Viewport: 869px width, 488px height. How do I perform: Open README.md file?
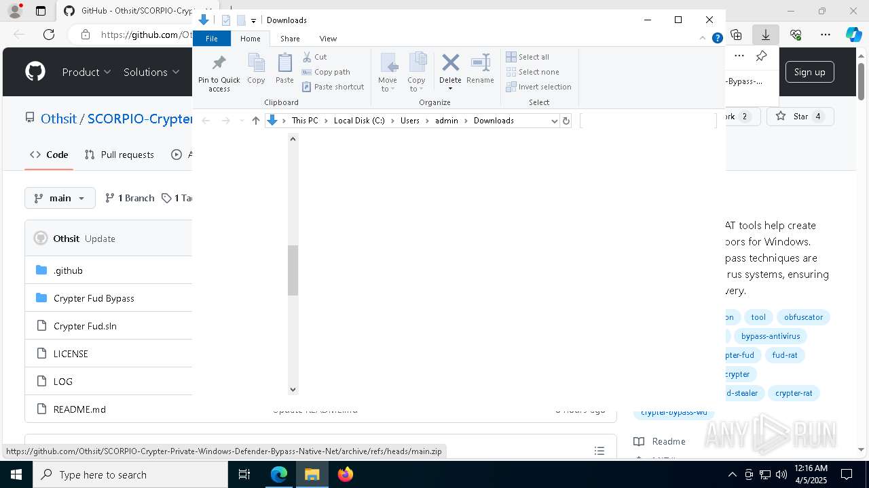[79, 409]
